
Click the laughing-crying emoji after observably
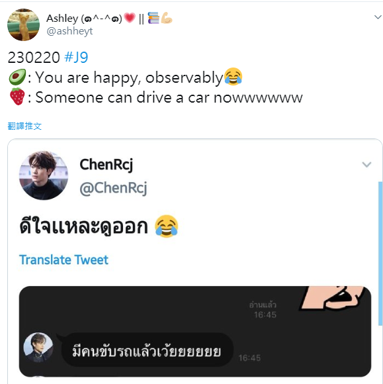click(x=234, y=76)
